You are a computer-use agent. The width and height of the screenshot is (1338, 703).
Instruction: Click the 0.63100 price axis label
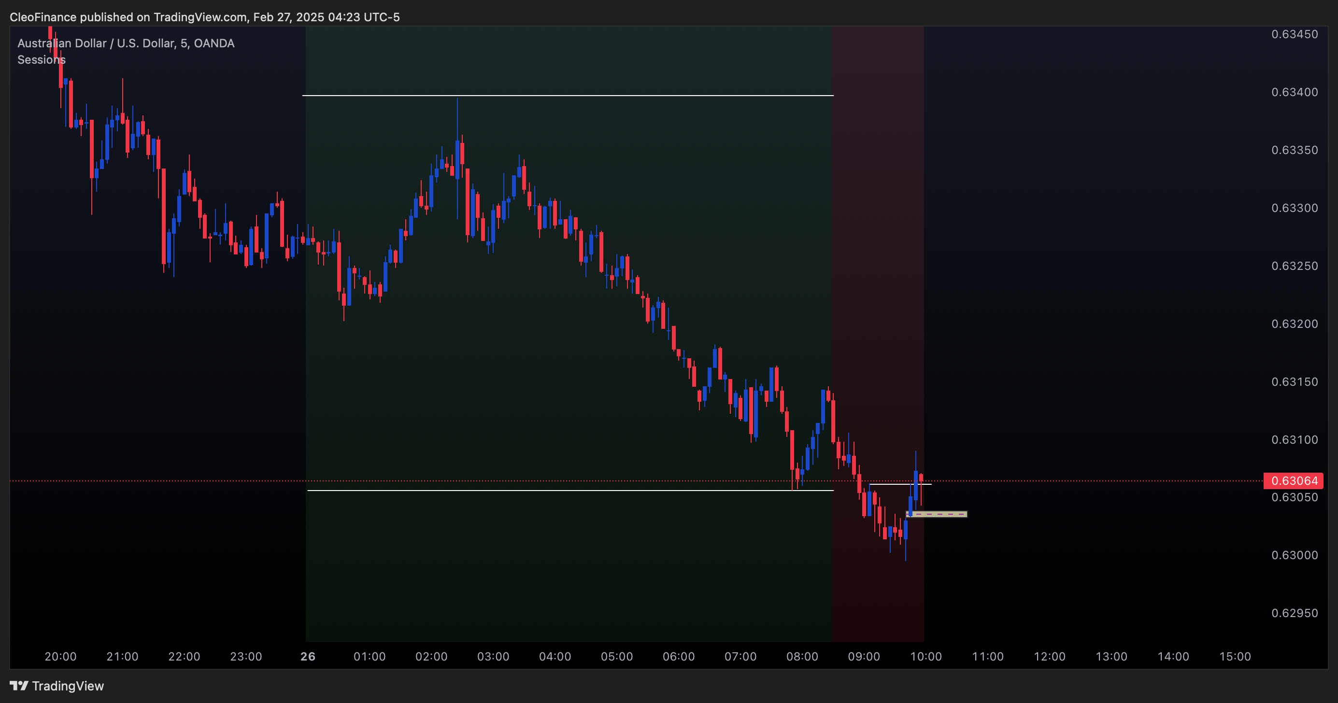1295,440
